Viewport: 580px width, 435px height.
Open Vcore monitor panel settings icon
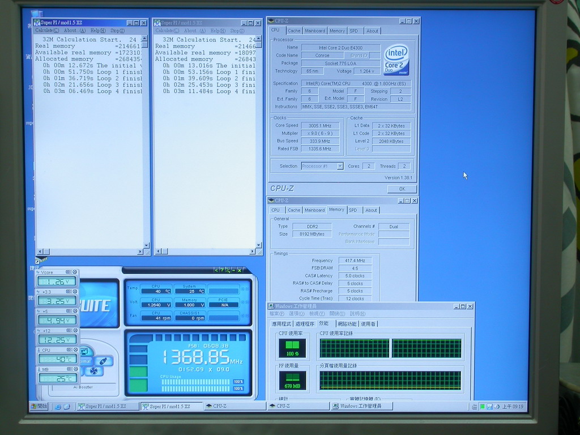(69, 272)
